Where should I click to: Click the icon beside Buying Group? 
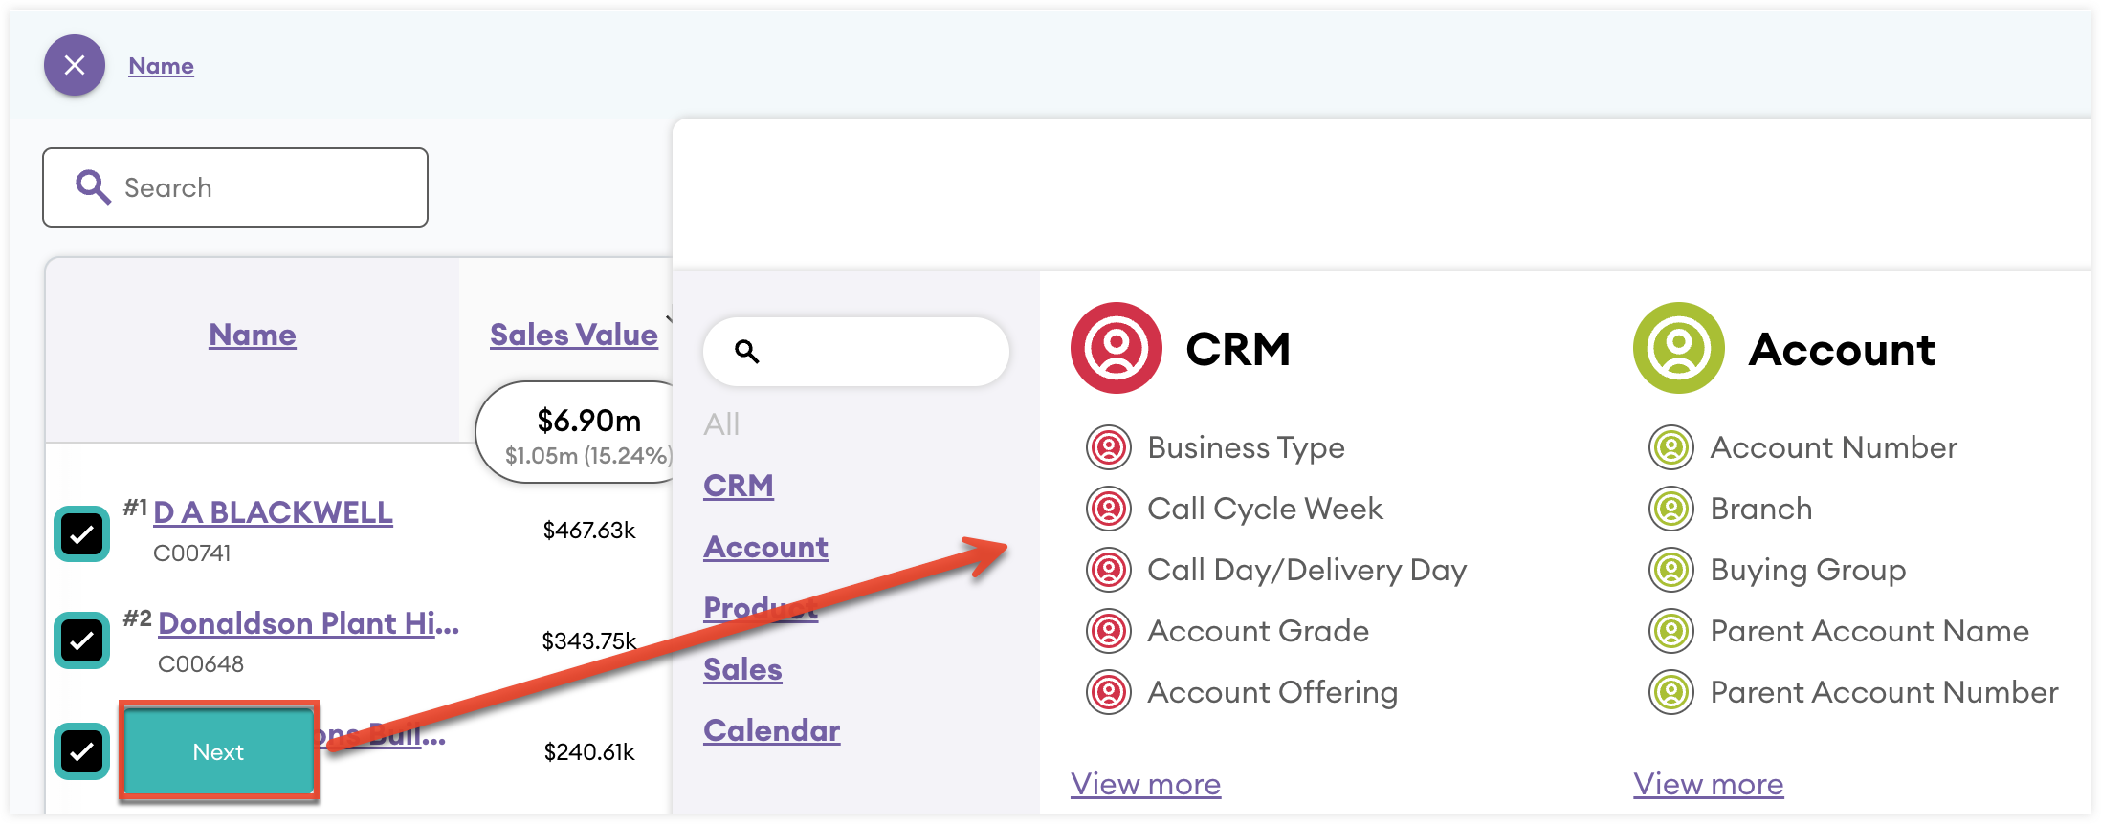point(1671,570)
